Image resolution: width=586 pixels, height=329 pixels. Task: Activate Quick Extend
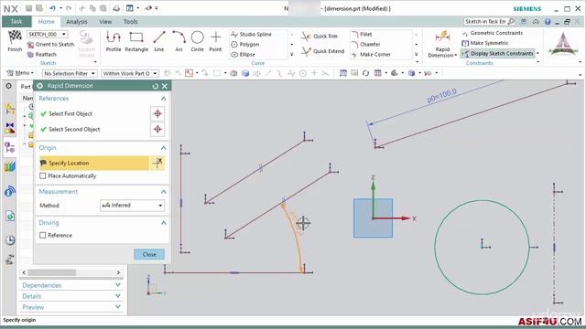(x=323, y=51)
